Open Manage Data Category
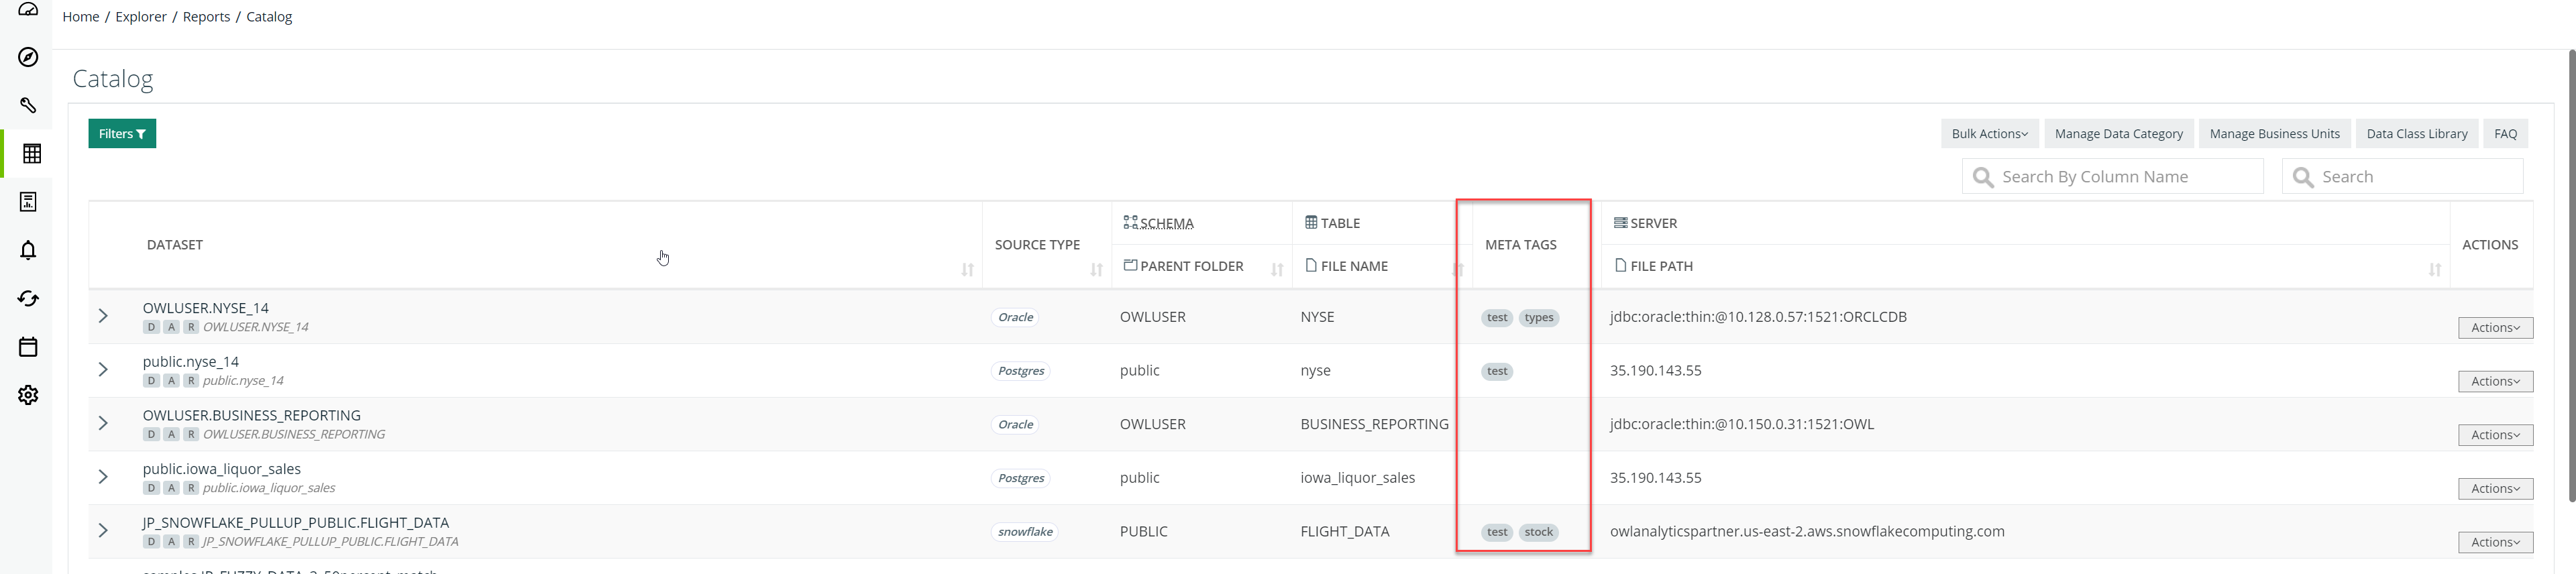 coord(2118,134)
